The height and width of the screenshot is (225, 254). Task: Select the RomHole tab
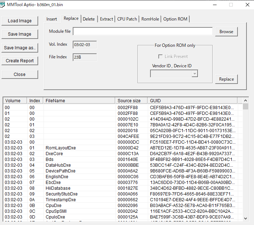click(x=150, y=19)
